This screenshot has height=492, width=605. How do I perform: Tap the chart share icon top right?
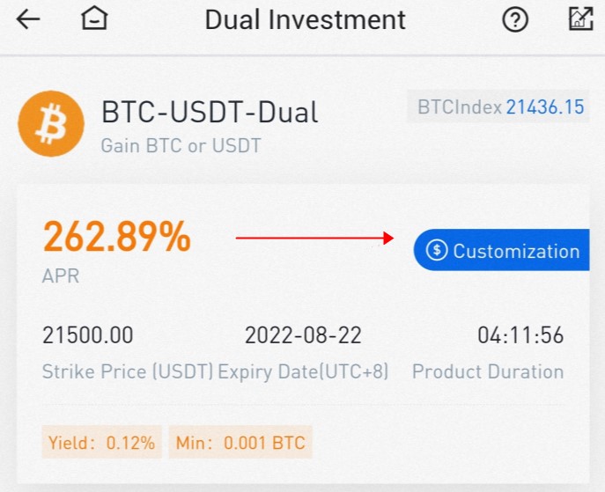pos(580,19)
